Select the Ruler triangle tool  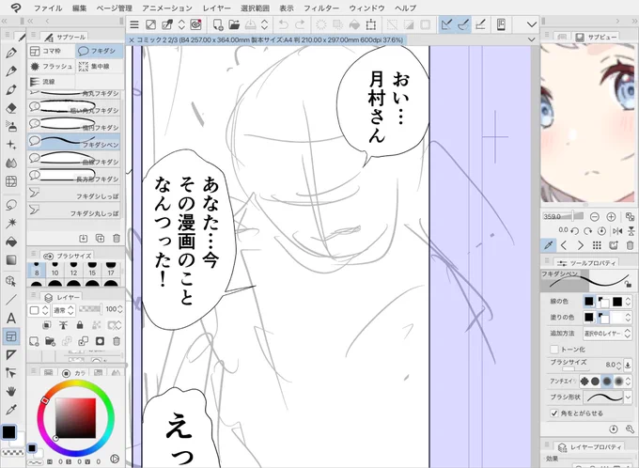11,354
